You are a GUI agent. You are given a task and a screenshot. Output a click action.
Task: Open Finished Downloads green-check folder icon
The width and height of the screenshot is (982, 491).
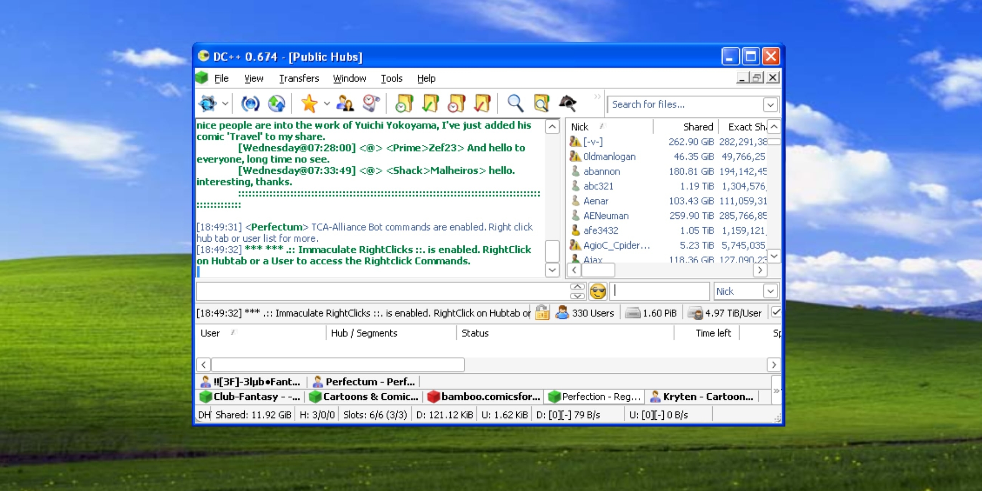(430, 104)
